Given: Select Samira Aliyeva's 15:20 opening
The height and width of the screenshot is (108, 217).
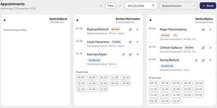Looking at the screenshot, I should point(187,95).
